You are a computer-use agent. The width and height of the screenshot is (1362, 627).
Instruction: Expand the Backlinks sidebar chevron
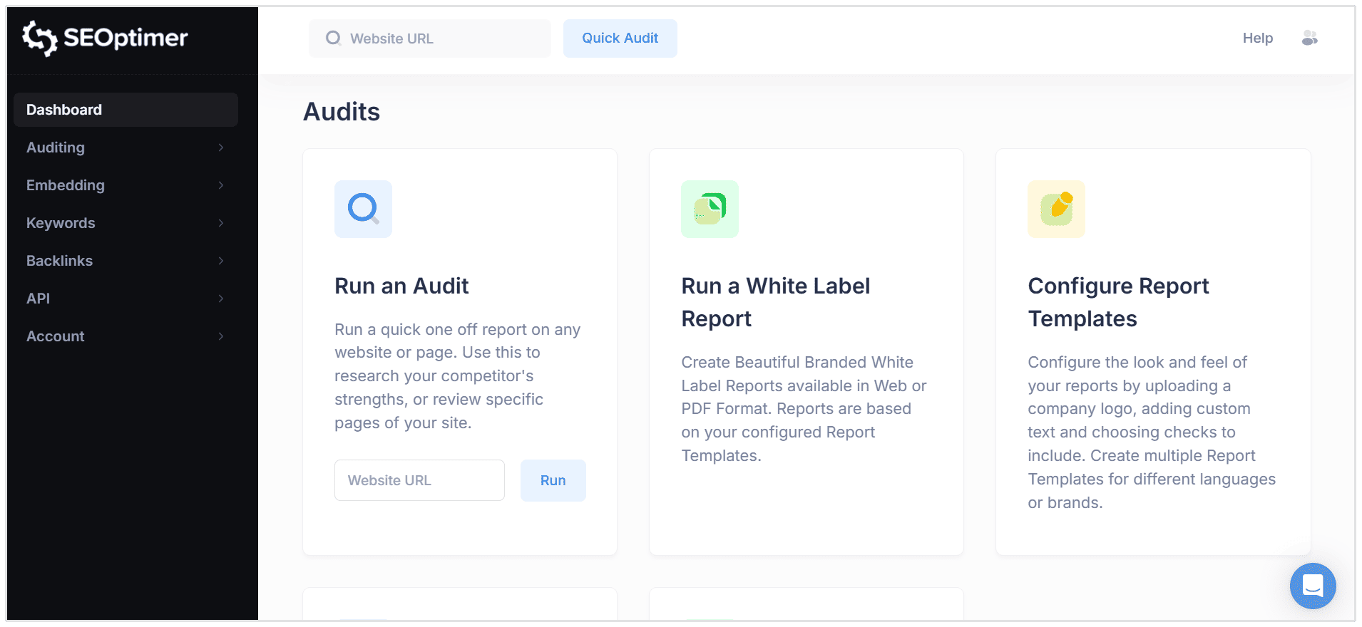(x=221, y=261)
